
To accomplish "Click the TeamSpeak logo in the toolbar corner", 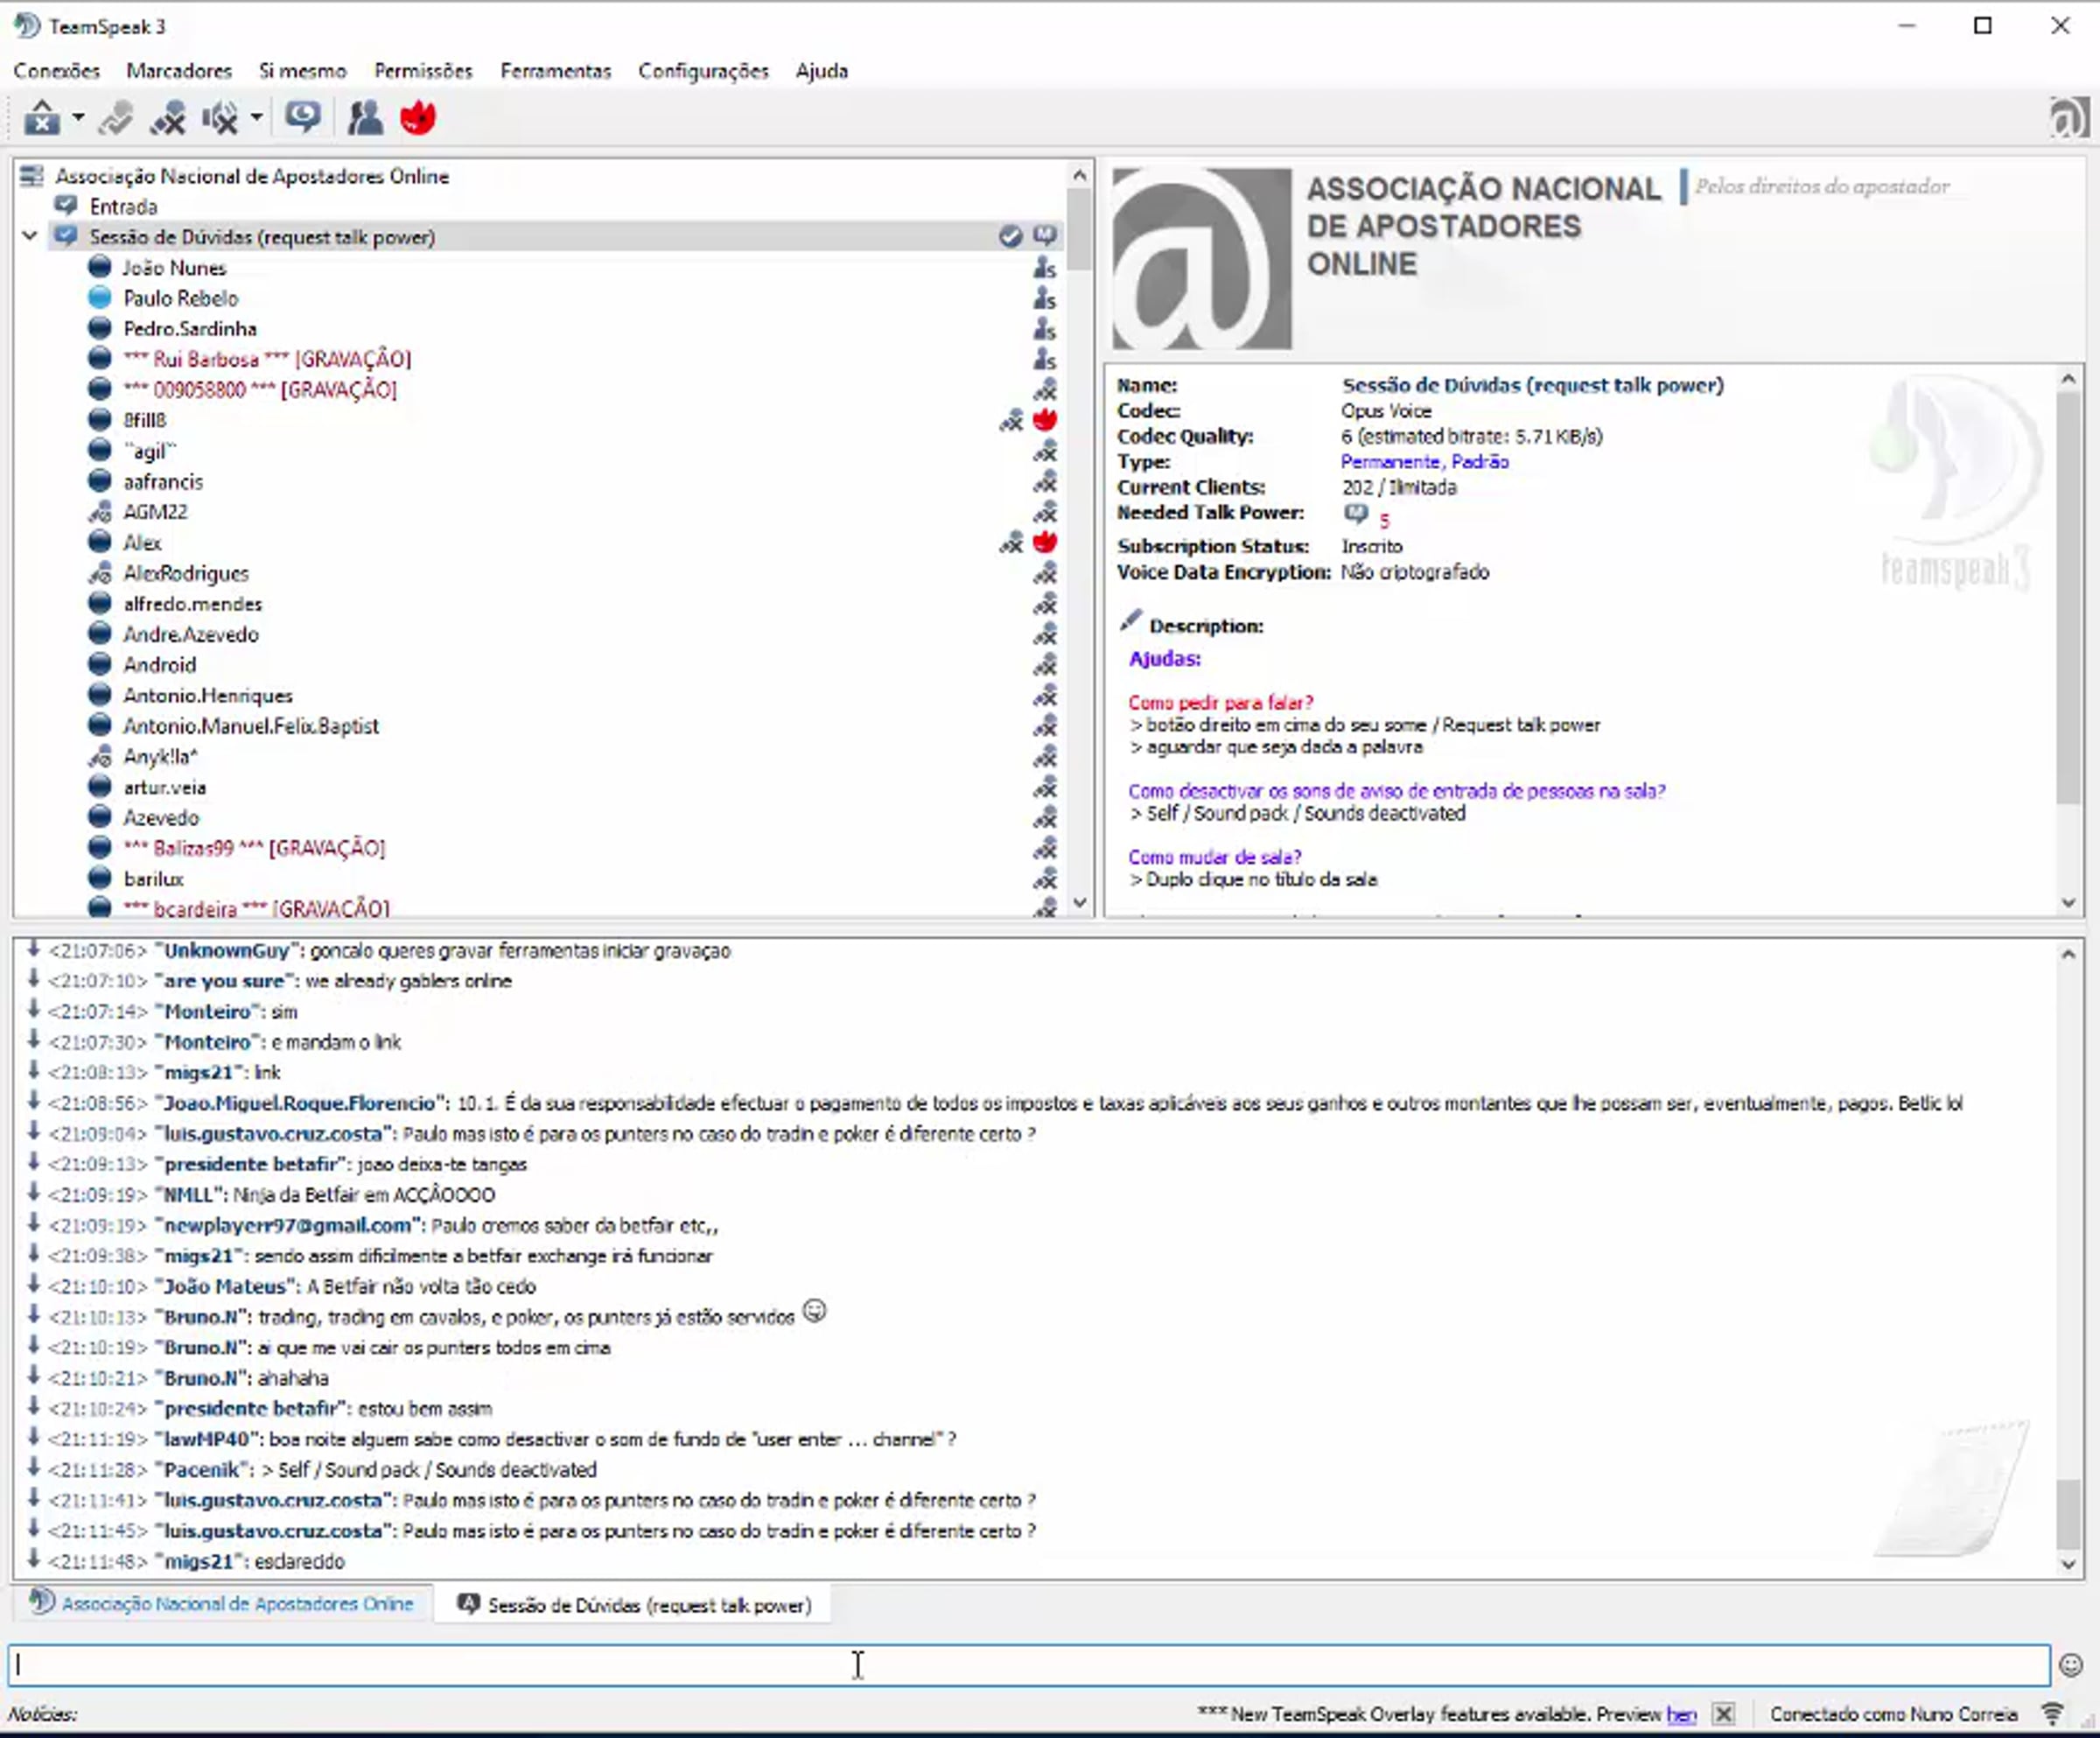I will [x=2068, y=118].
